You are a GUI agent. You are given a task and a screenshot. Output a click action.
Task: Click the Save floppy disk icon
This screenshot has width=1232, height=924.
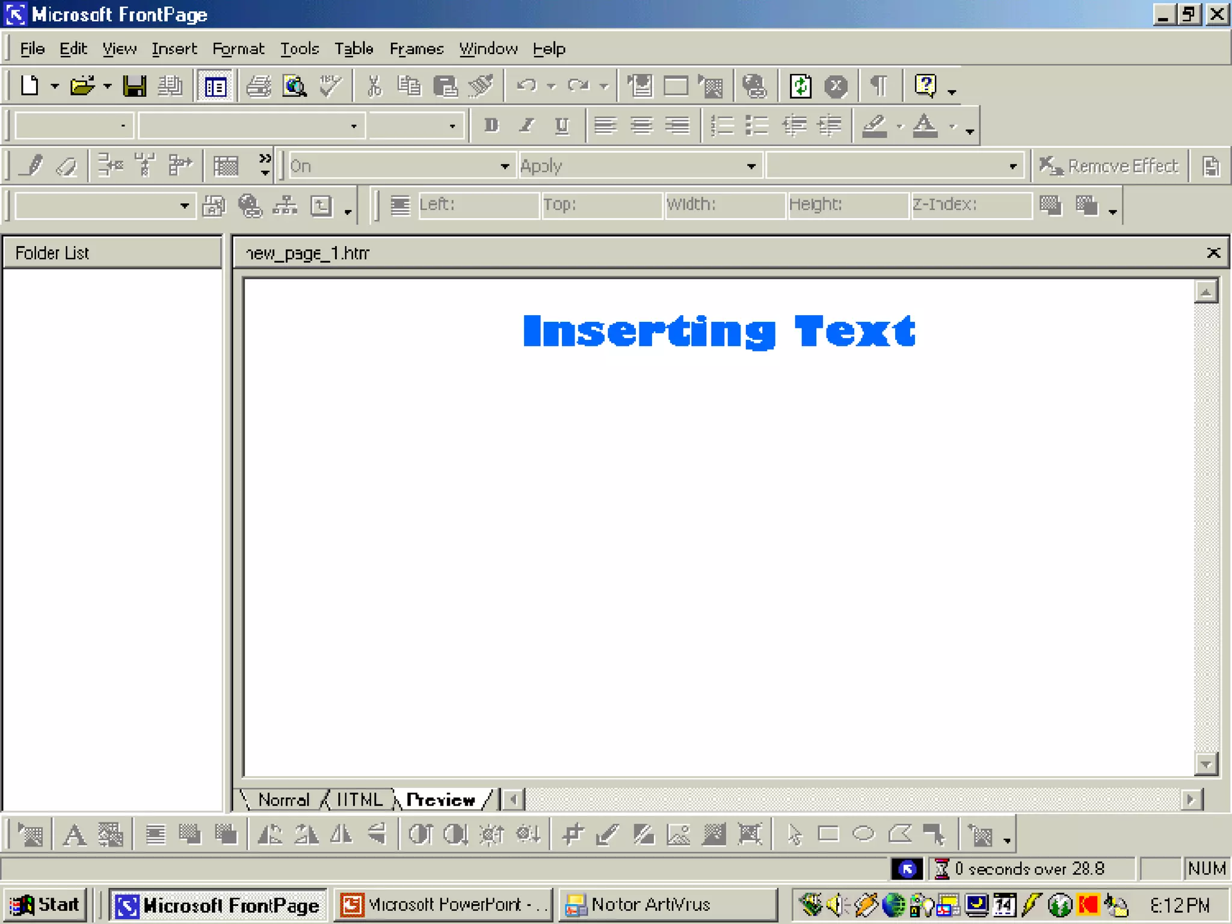click(134, 86)
